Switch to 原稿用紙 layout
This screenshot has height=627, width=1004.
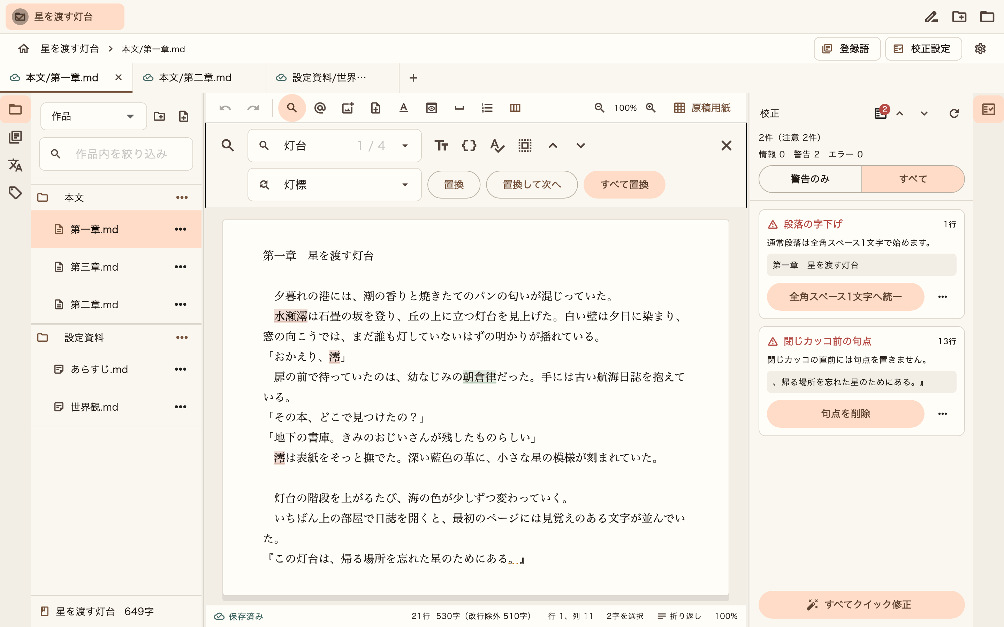[702, 108]
